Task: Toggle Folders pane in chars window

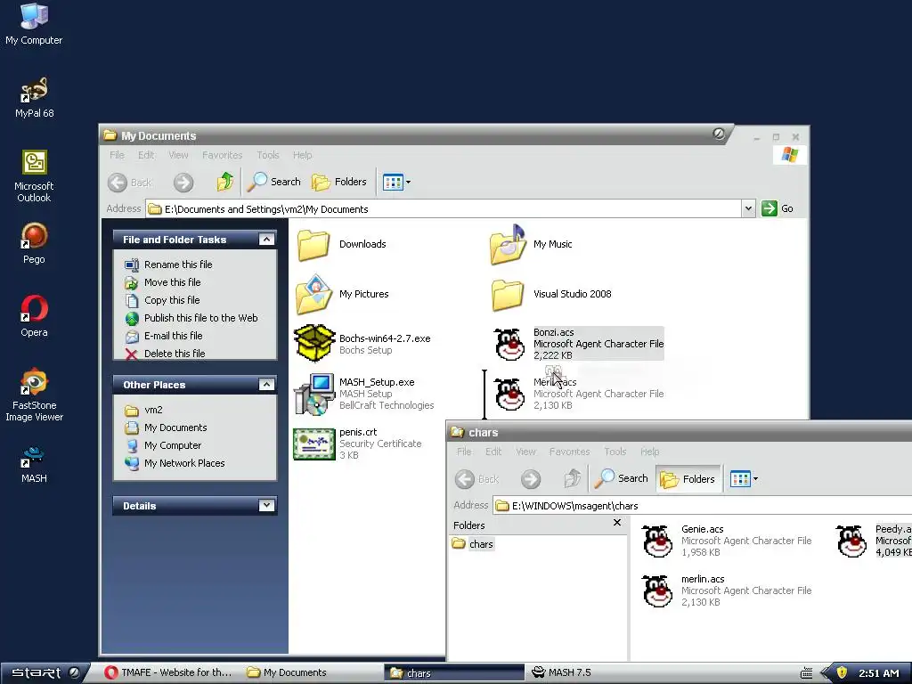Action: pos(688,479)
